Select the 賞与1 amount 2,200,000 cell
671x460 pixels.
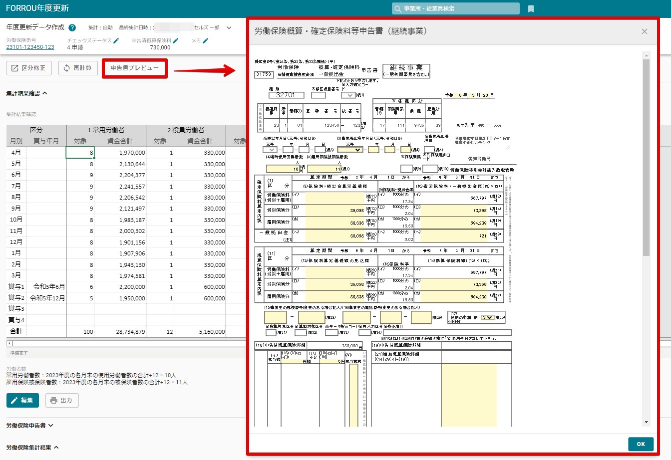[120, 287]
